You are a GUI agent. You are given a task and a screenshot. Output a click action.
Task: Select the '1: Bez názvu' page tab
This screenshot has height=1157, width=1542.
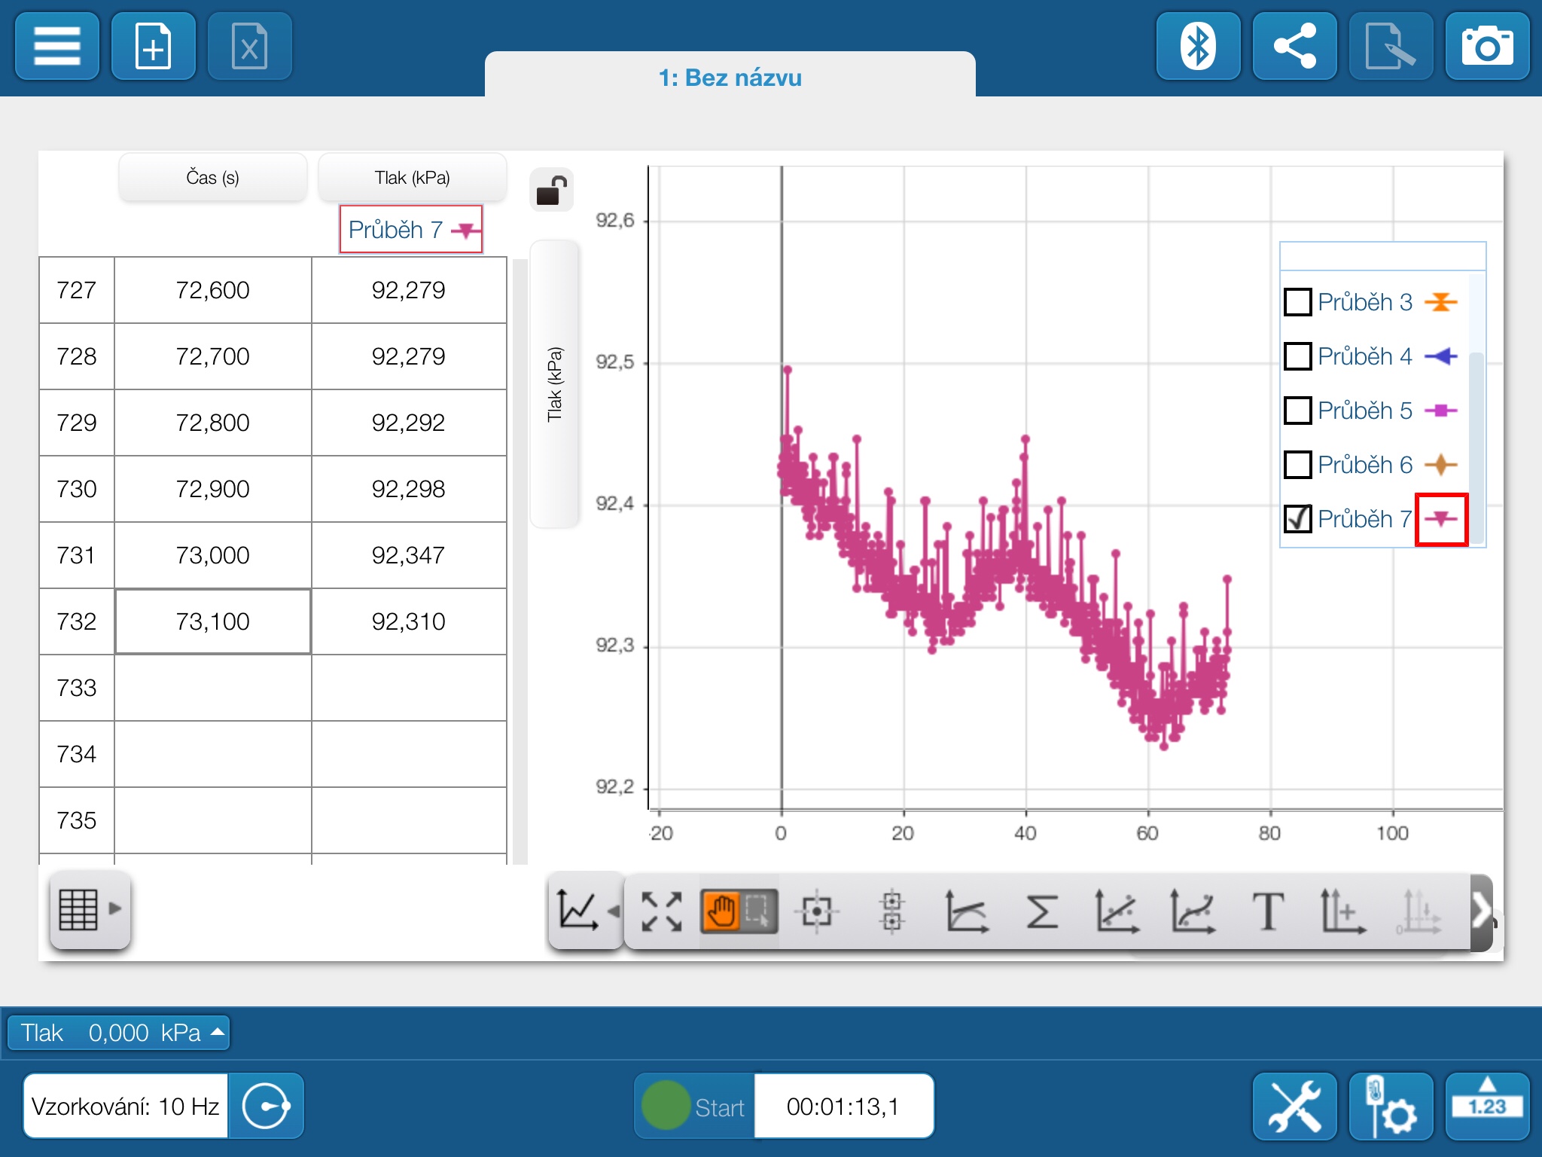pyautogui.click(x=730, y=78)
